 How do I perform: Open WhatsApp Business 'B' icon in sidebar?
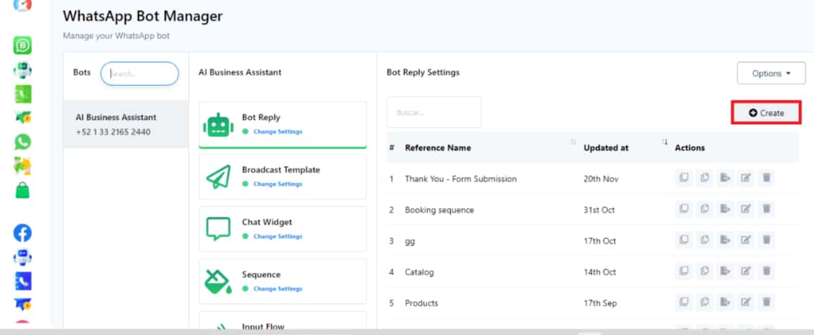22,46
